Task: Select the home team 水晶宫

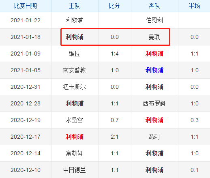Action: [x=75, y=120]
